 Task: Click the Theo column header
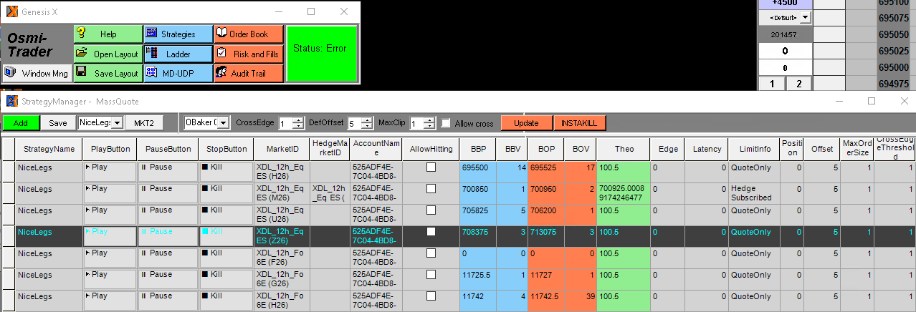624,149
